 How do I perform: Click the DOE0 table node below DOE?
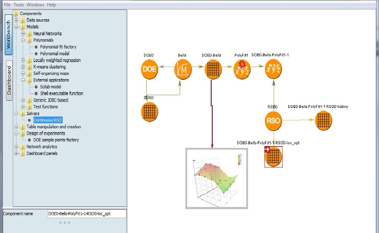point(149,112)
